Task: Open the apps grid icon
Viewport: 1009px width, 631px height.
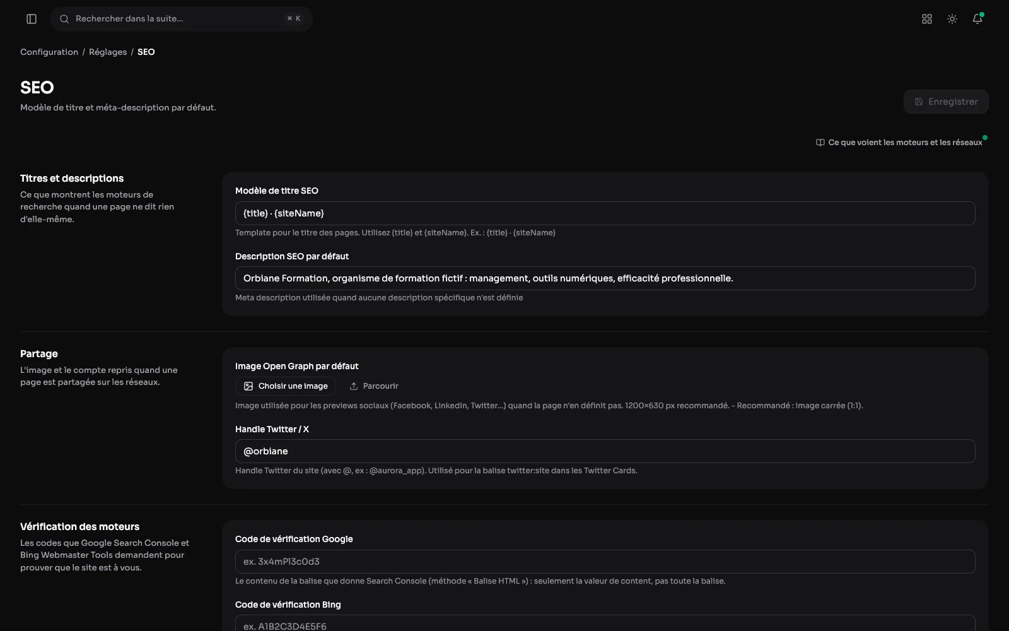Action: point(927,19)
